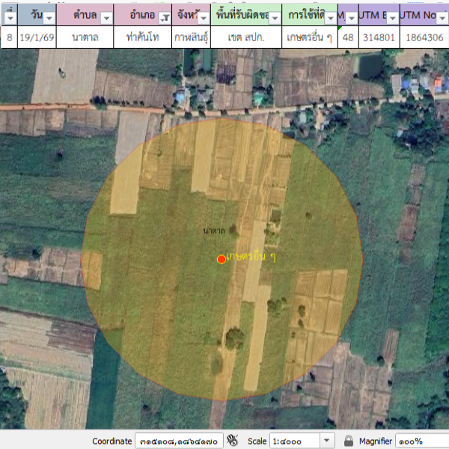Select the cell containing นาตาล in table

(85, 37)
